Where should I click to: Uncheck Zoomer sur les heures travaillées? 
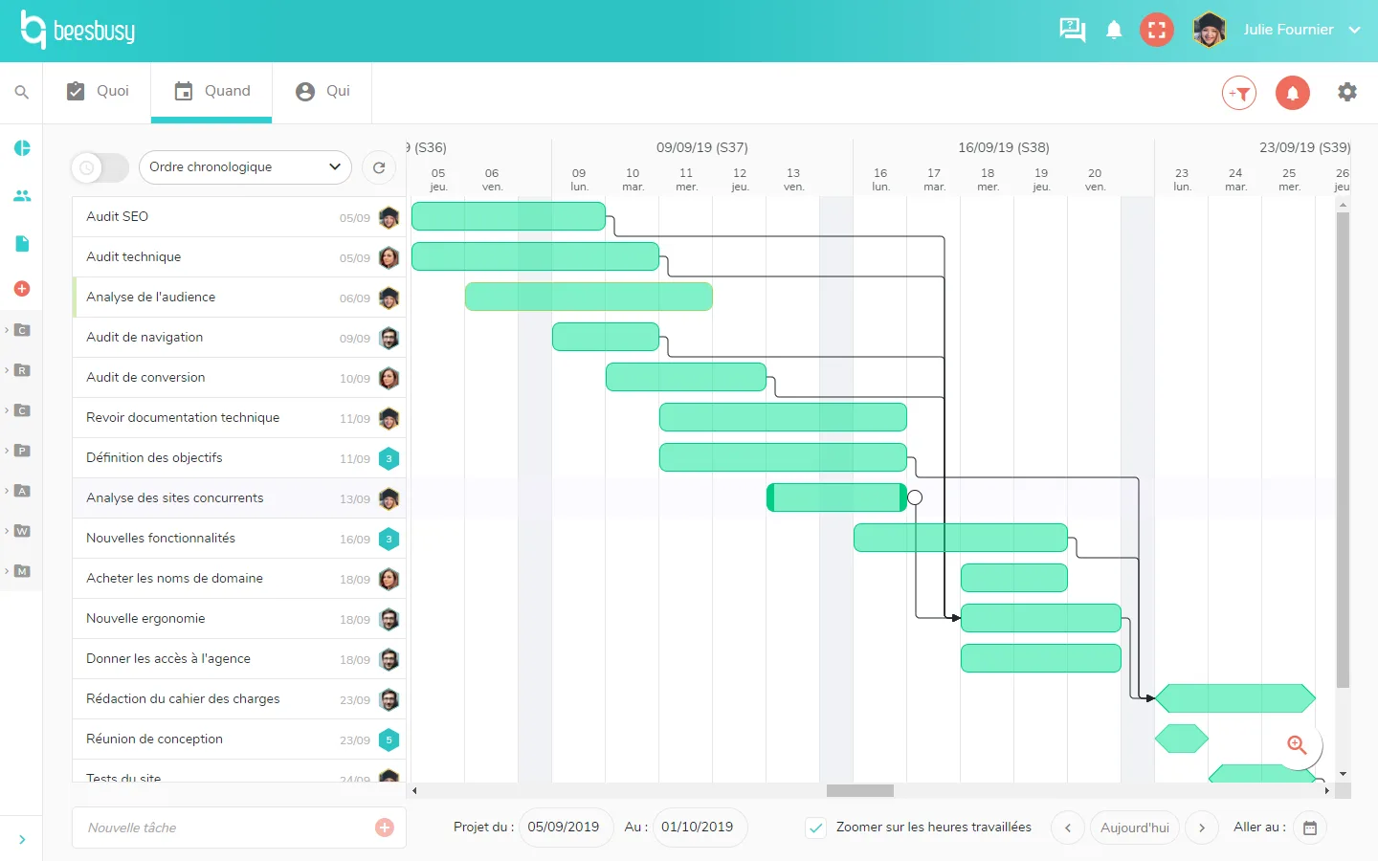point(816,828)
